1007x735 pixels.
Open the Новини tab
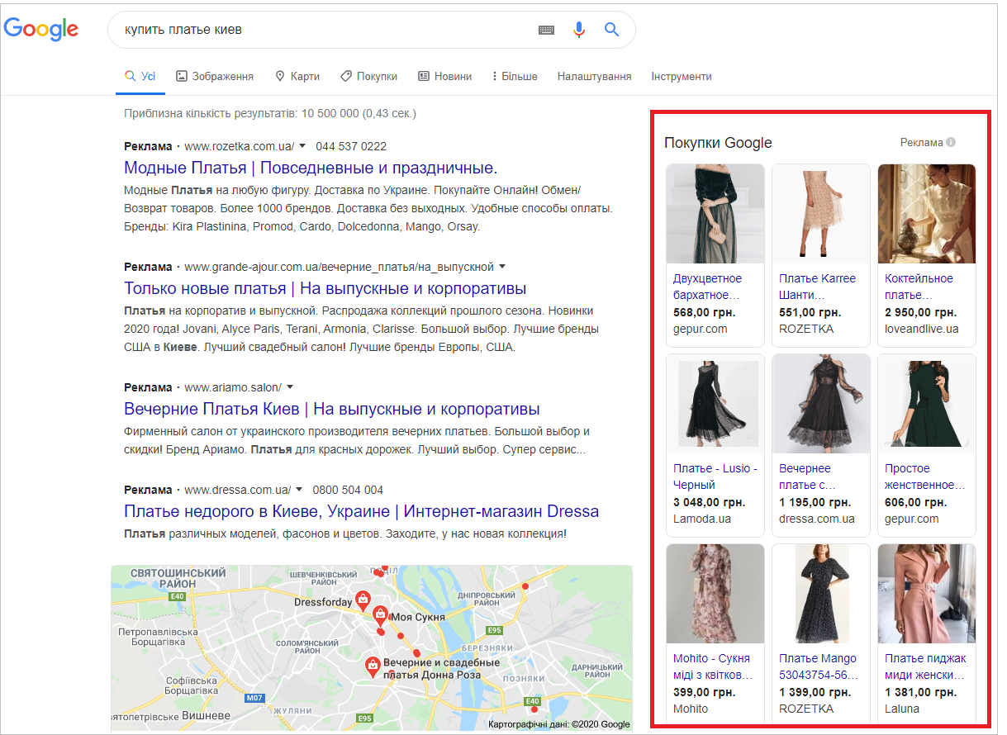coord(444,76)
